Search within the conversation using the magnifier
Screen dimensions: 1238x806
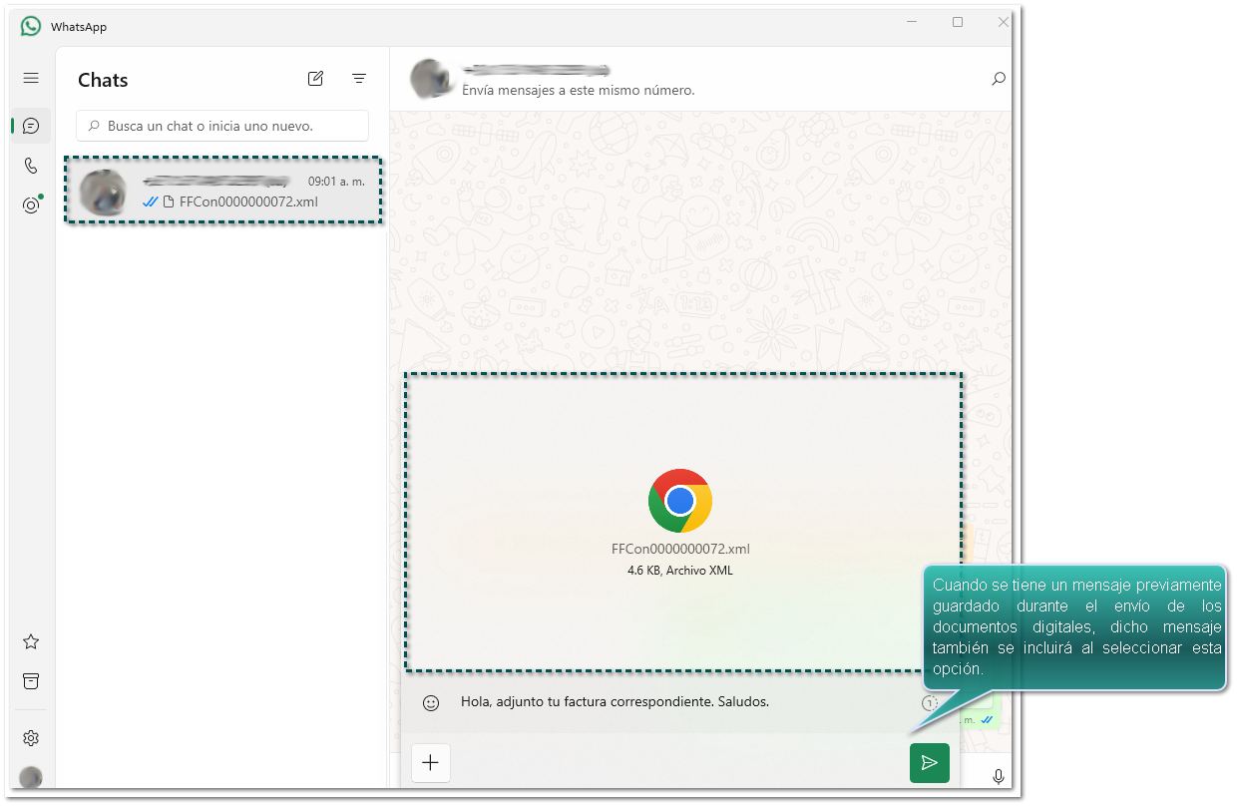tap(999, 79)
